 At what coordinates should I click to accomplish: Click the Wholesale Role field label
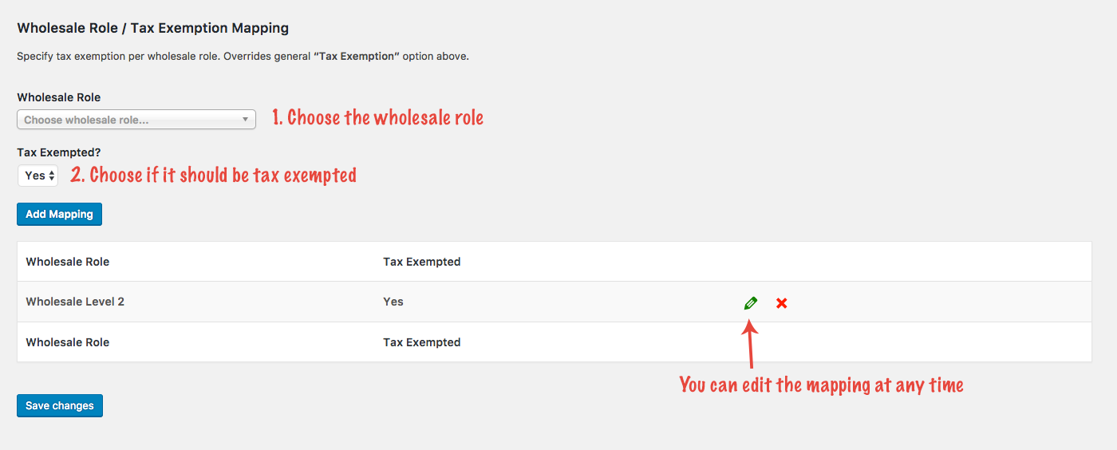tap(59, 97)
